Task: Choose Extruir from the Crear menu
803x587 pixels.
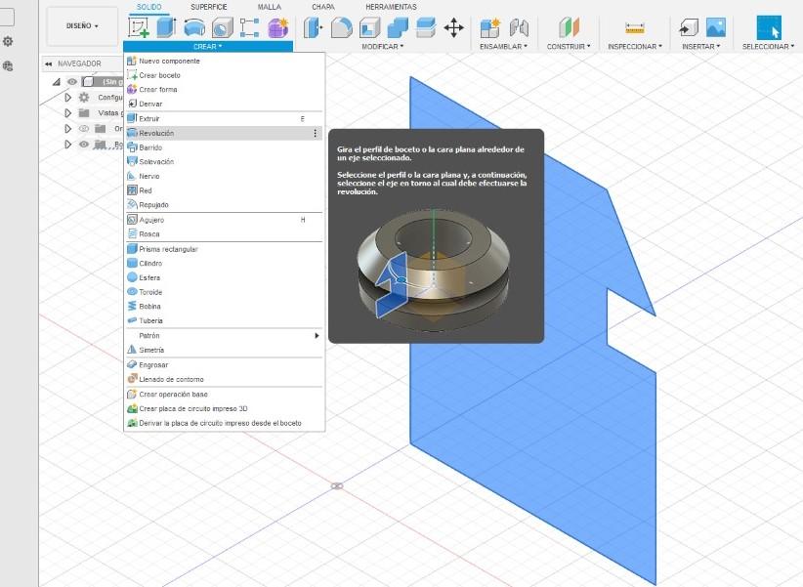Action: pyautogui.click(x=225, y=118)
